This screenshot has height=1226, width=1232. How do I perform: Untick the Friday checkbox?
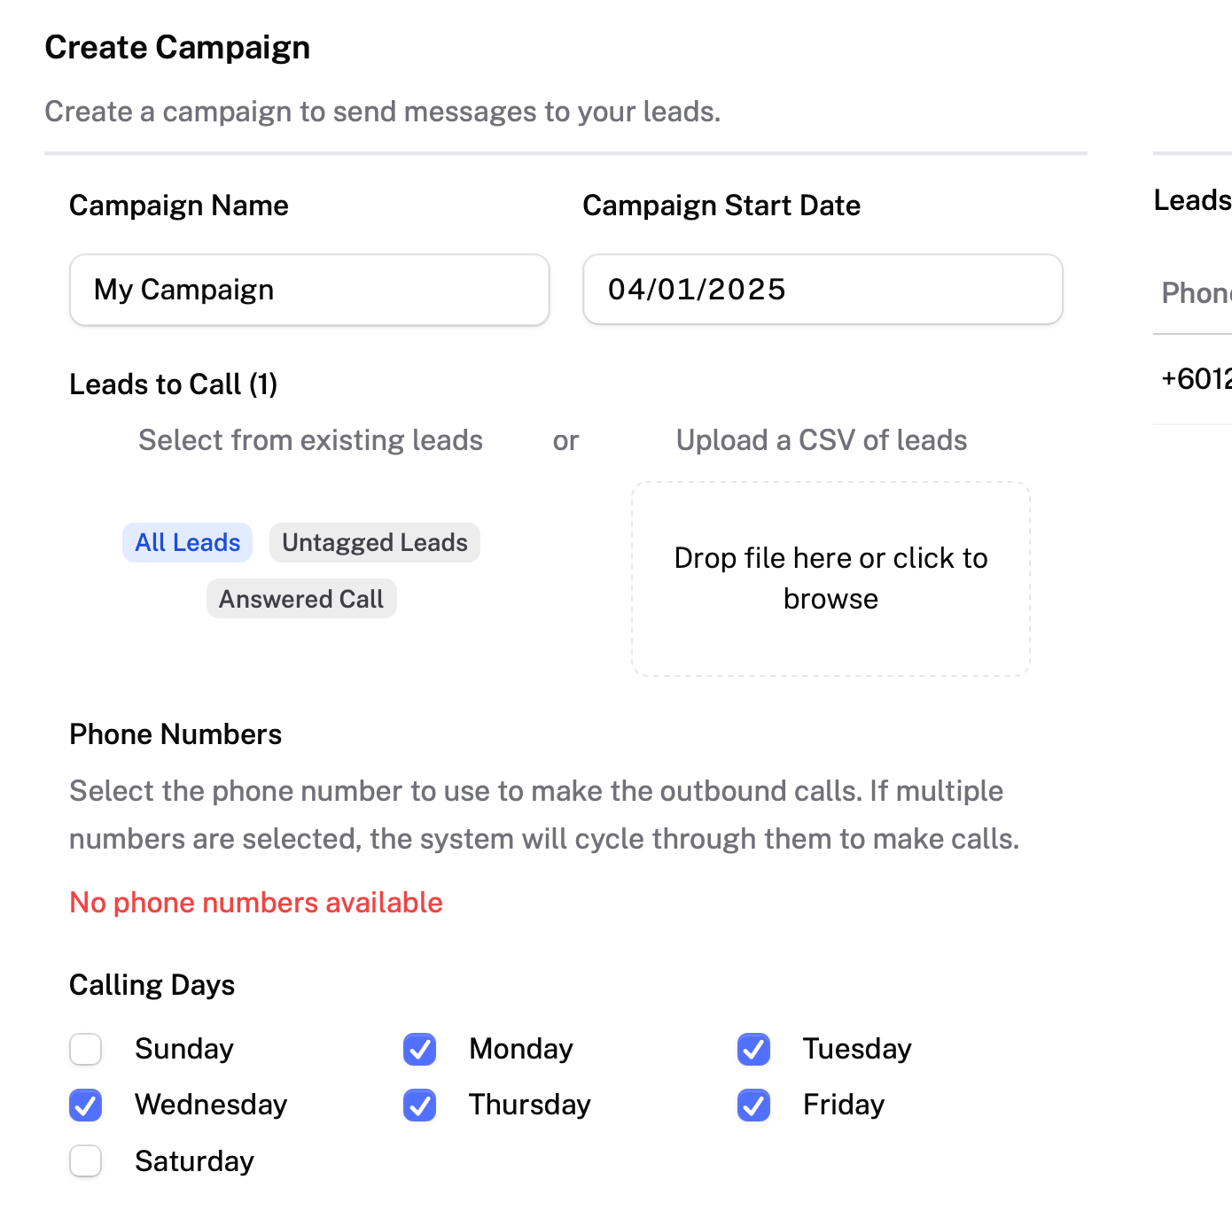point(753,1105)
